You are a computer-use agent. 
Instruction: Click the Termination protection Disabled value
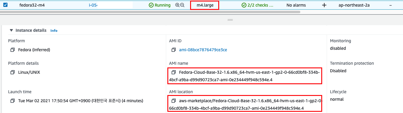[338, 71]
